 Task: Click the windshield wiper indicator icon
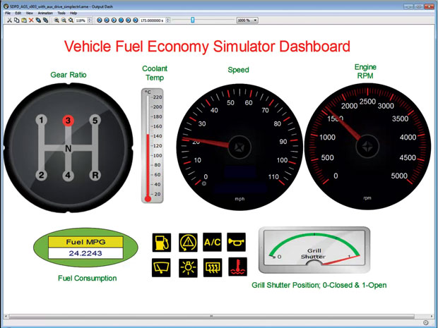tap(161, 268)
